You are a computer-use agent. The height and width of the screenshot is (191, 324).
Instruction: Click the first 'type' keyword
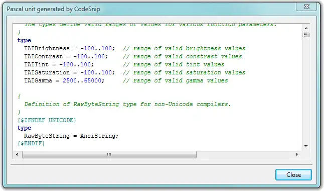pyautogui.click(x=24, y=40)
